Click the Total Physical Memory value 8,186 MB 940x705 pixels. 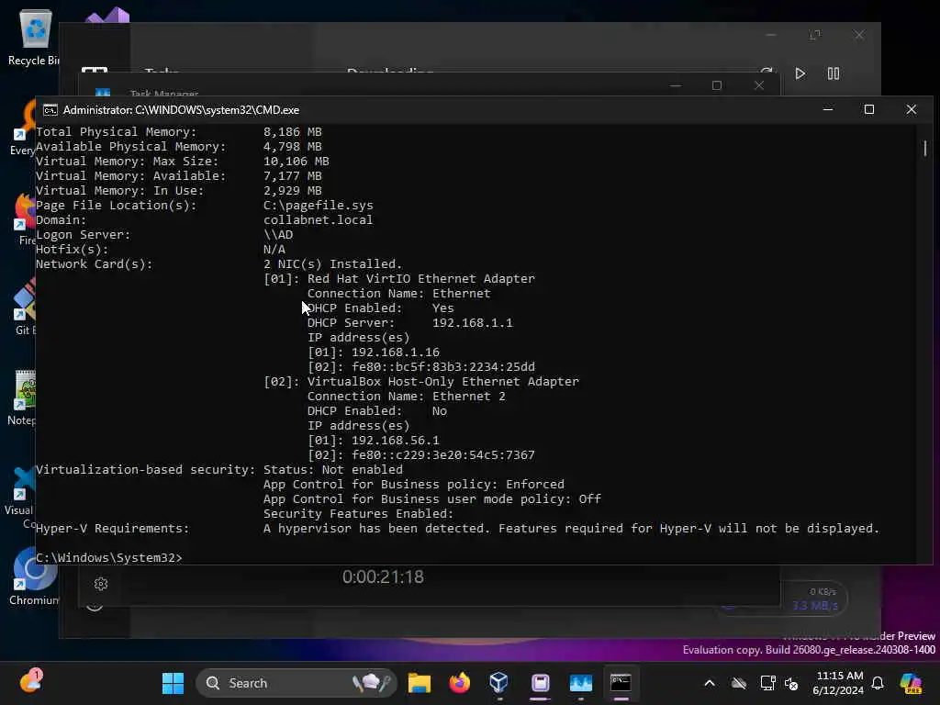click(293, 132)
